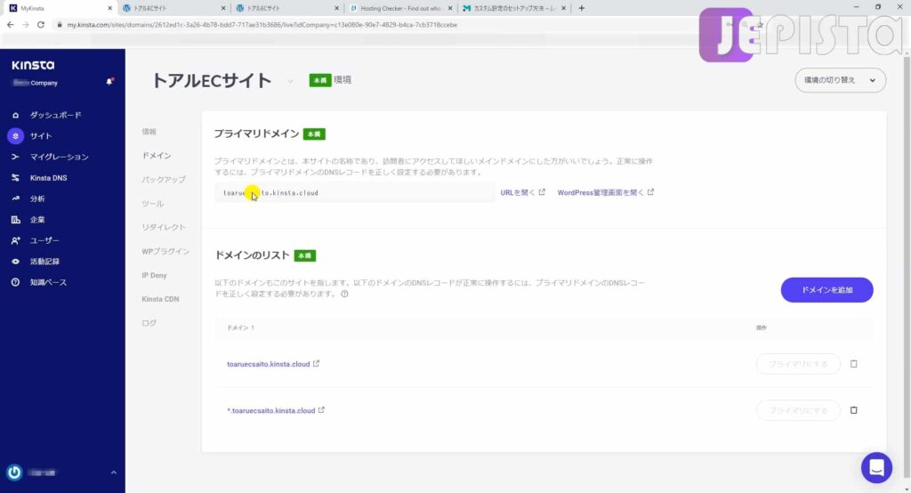Viewport: 911px width, 493px height.
Task: Click プライマリにする for toaruecsaito.kinsta.cloud
Action: coord(798,364)
